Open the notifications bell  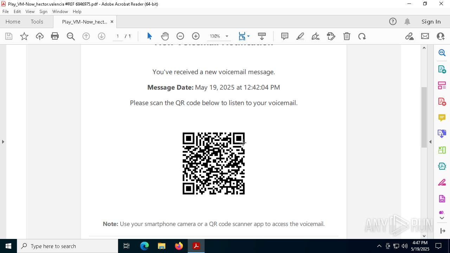407,21
